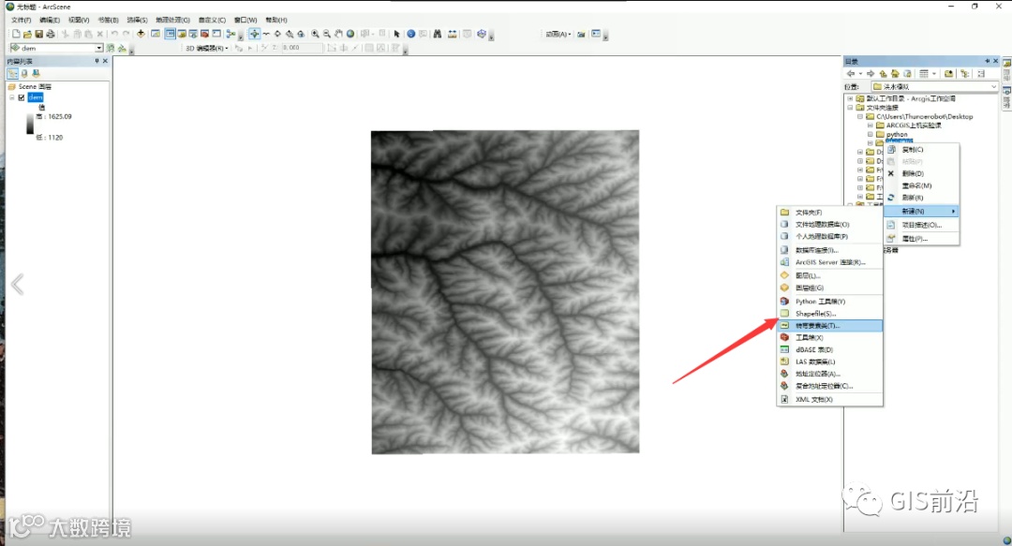
Task: Choose 删除(D) in context menu
Action: click(922, 173)
